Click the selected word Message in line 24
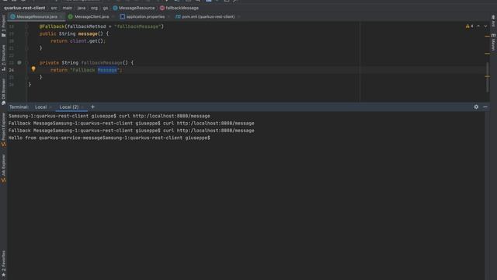This screenshot has height=280, width=497. (x=107, y=70)
